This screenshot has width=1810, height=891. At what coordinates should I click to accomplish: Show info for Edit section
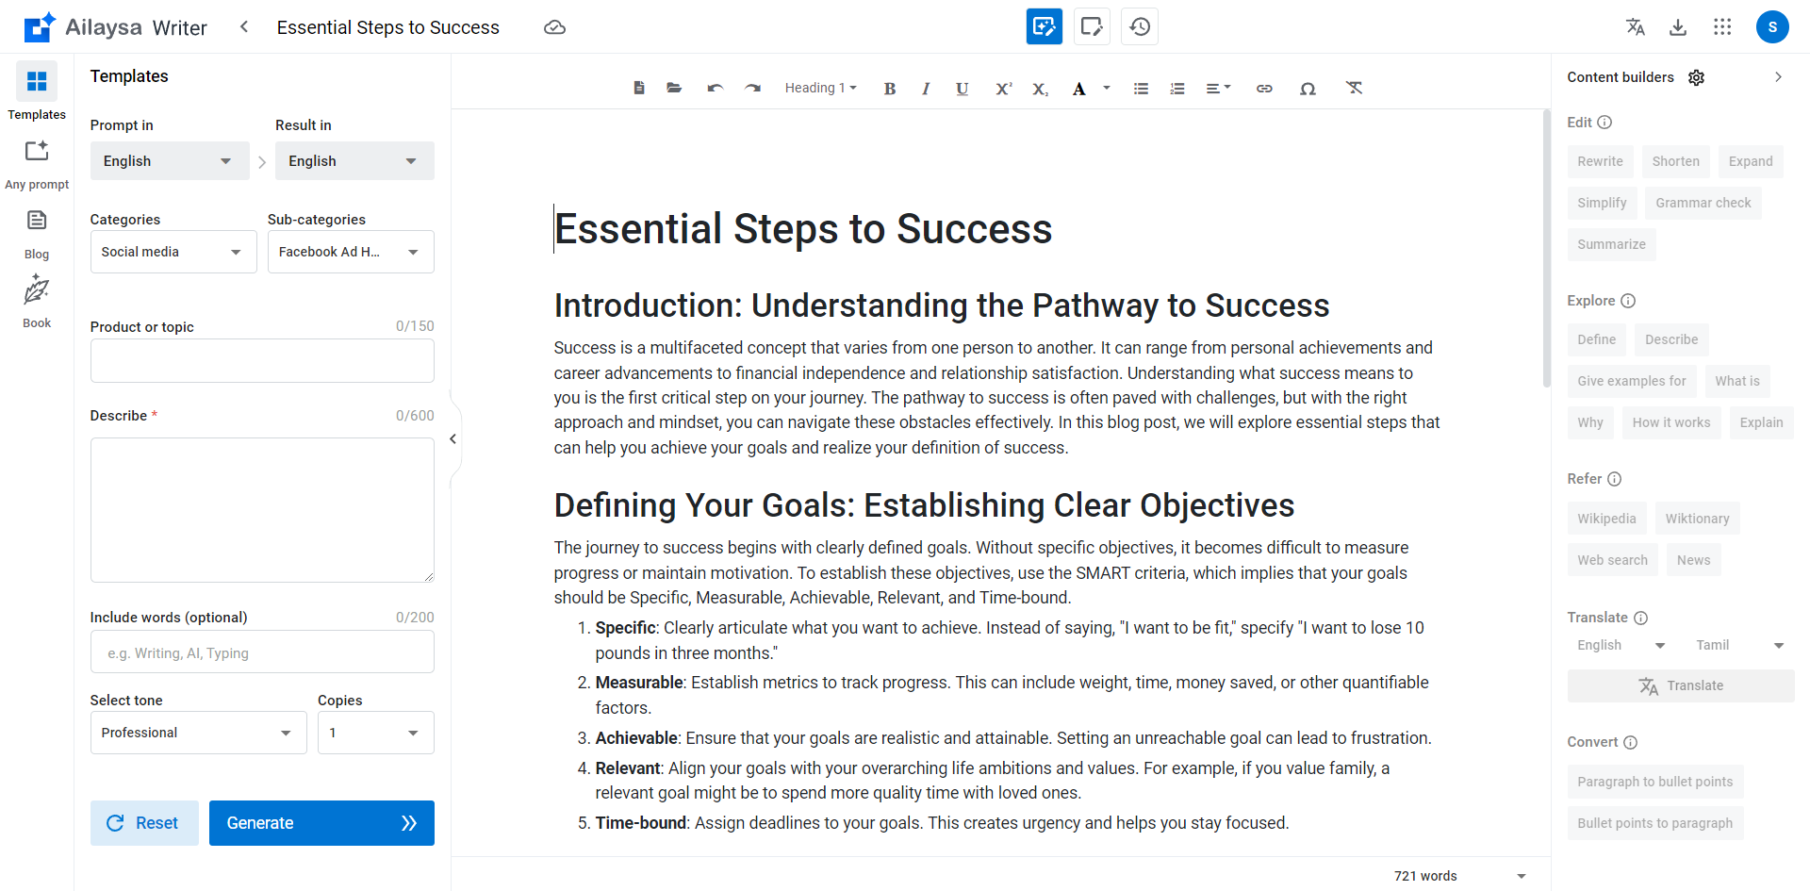[x=1604, y=123]
